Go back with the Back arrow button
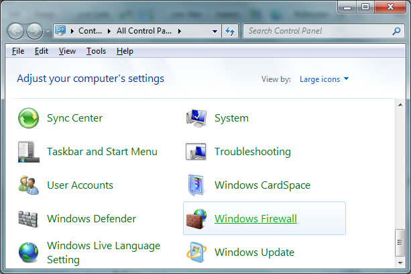 point(15,32)
